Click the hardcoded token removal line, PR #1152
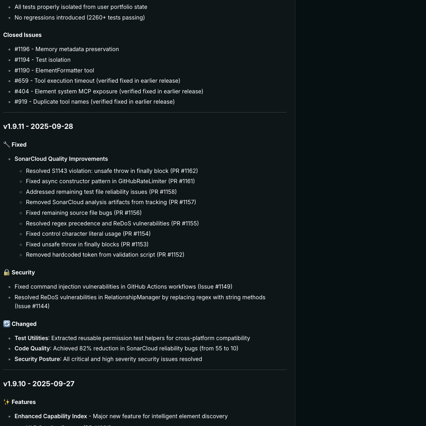Screen dimensions: 426x426 point(105,255)
